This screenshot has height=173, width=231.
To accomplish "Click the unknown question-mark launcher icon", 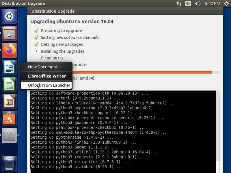I will click(9, 135).
